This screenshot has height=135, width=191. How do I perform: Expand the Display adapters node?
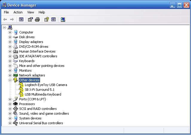coord(10,42)
